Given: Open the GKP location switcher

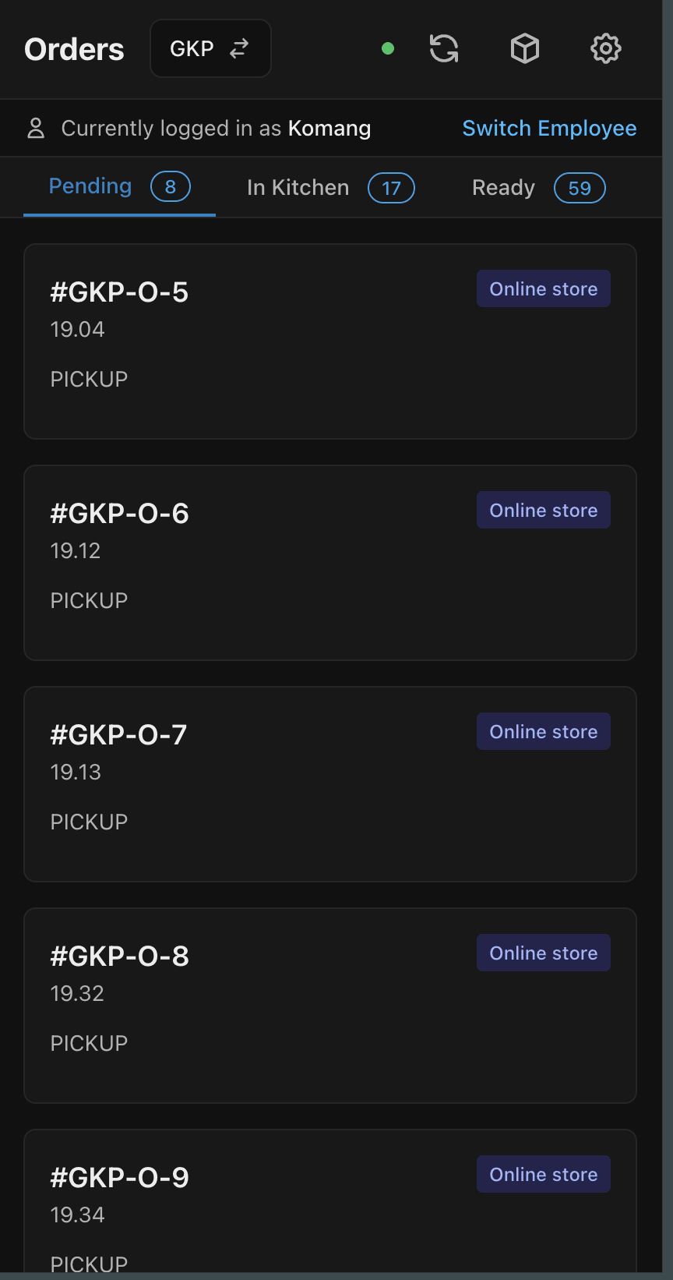Looking at the screenshot, I should (x=210, y=48).
